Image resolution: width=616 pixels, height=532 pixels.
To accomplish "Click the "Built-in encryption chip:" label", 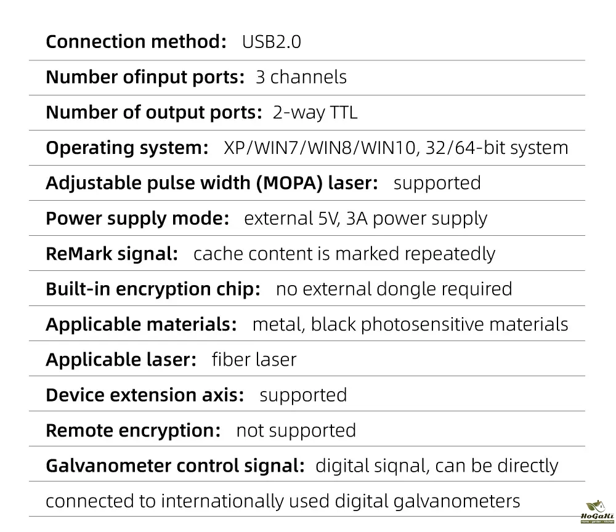I will [x=153, y=289].
